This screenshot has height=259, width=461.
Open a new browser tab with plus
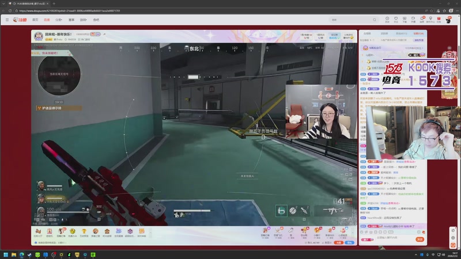tap(54, 3)
